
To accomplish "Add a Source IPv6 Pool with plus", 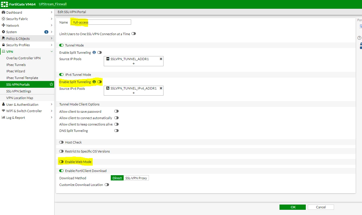I will click(x=133, y=93).
